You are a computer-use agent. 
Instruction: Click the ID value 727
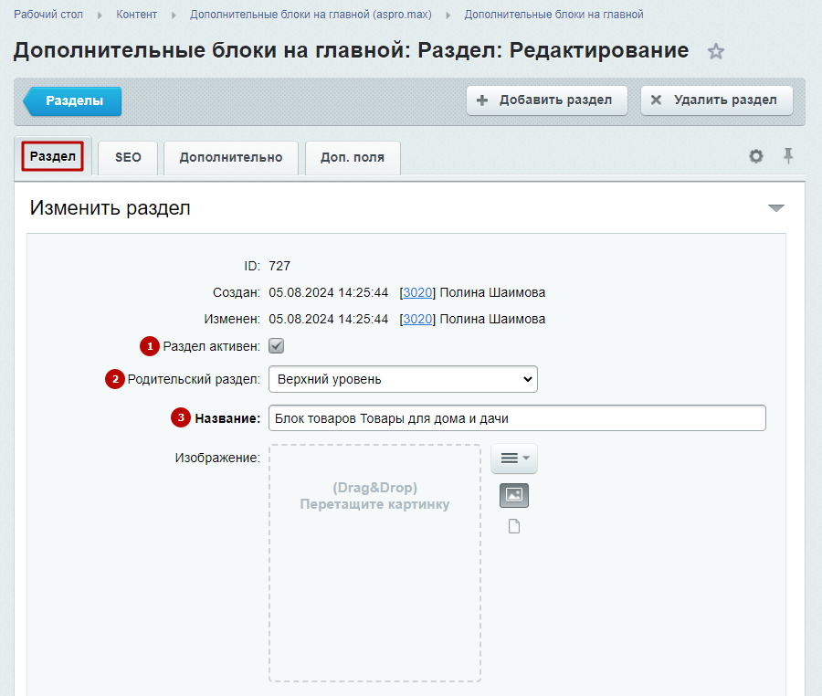[x=279, y=266]
